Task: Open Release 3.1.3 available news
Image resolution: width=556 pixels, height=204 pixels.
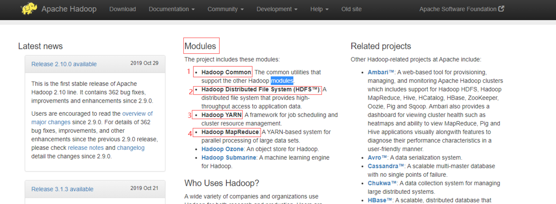Action: (62, 189)
